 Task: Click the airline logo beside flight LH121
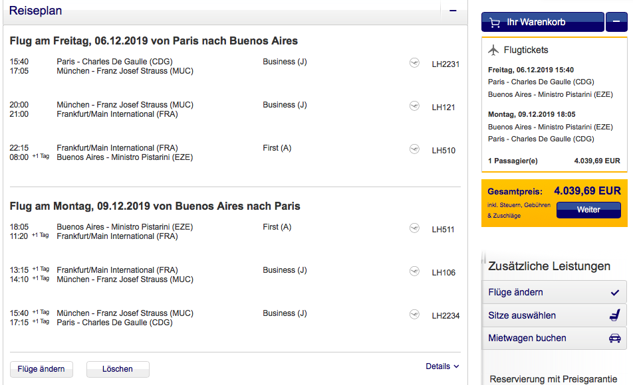click(x=415, y=106)
